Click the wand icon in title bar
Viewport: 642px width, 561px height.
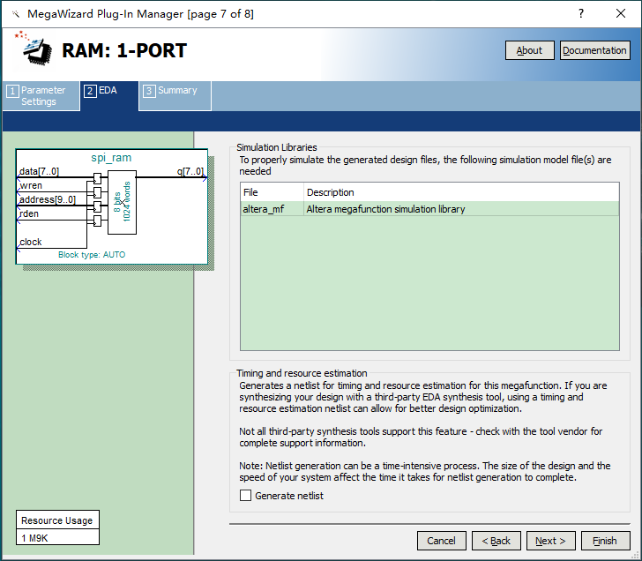click(x=15, y=14)
